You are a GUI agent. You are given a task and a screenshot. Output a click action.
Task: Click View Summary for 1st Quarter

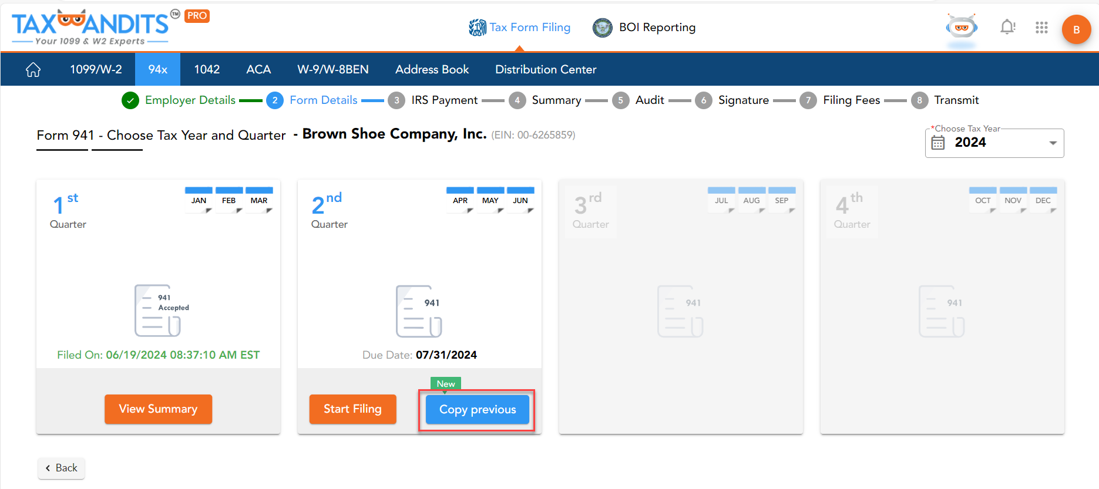[158, 409]
